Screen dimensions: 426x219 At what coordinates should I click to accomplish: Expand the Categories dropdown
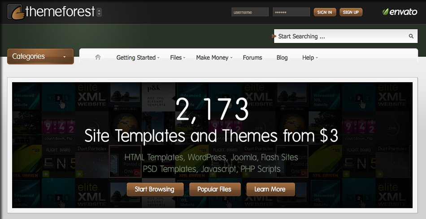coord(40,56)
